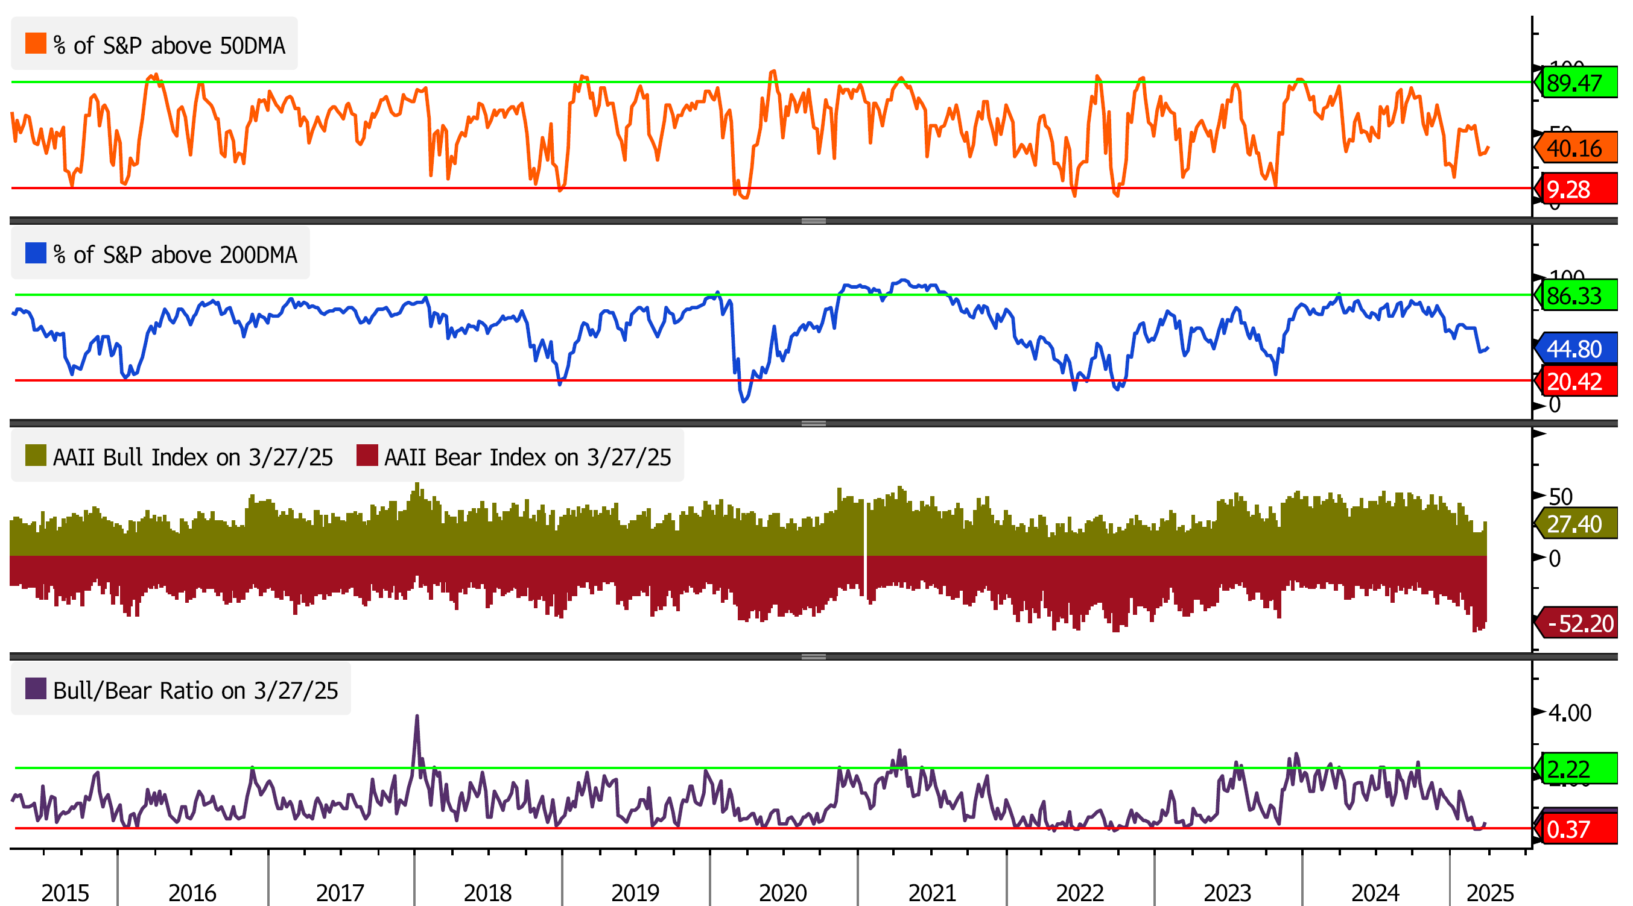Select the orange 40.16 last value tag
Image resolution: width=1633 pixels, height=906 pixels.
coord(1578,148)
